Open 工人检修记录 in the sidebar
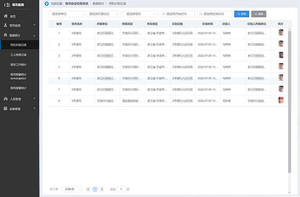 pos(18,55)
